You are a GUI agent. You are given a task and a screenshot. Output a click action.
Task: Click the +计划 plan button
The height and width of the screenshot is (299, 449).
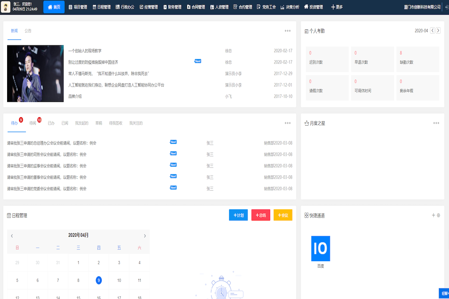coord(238,215)
